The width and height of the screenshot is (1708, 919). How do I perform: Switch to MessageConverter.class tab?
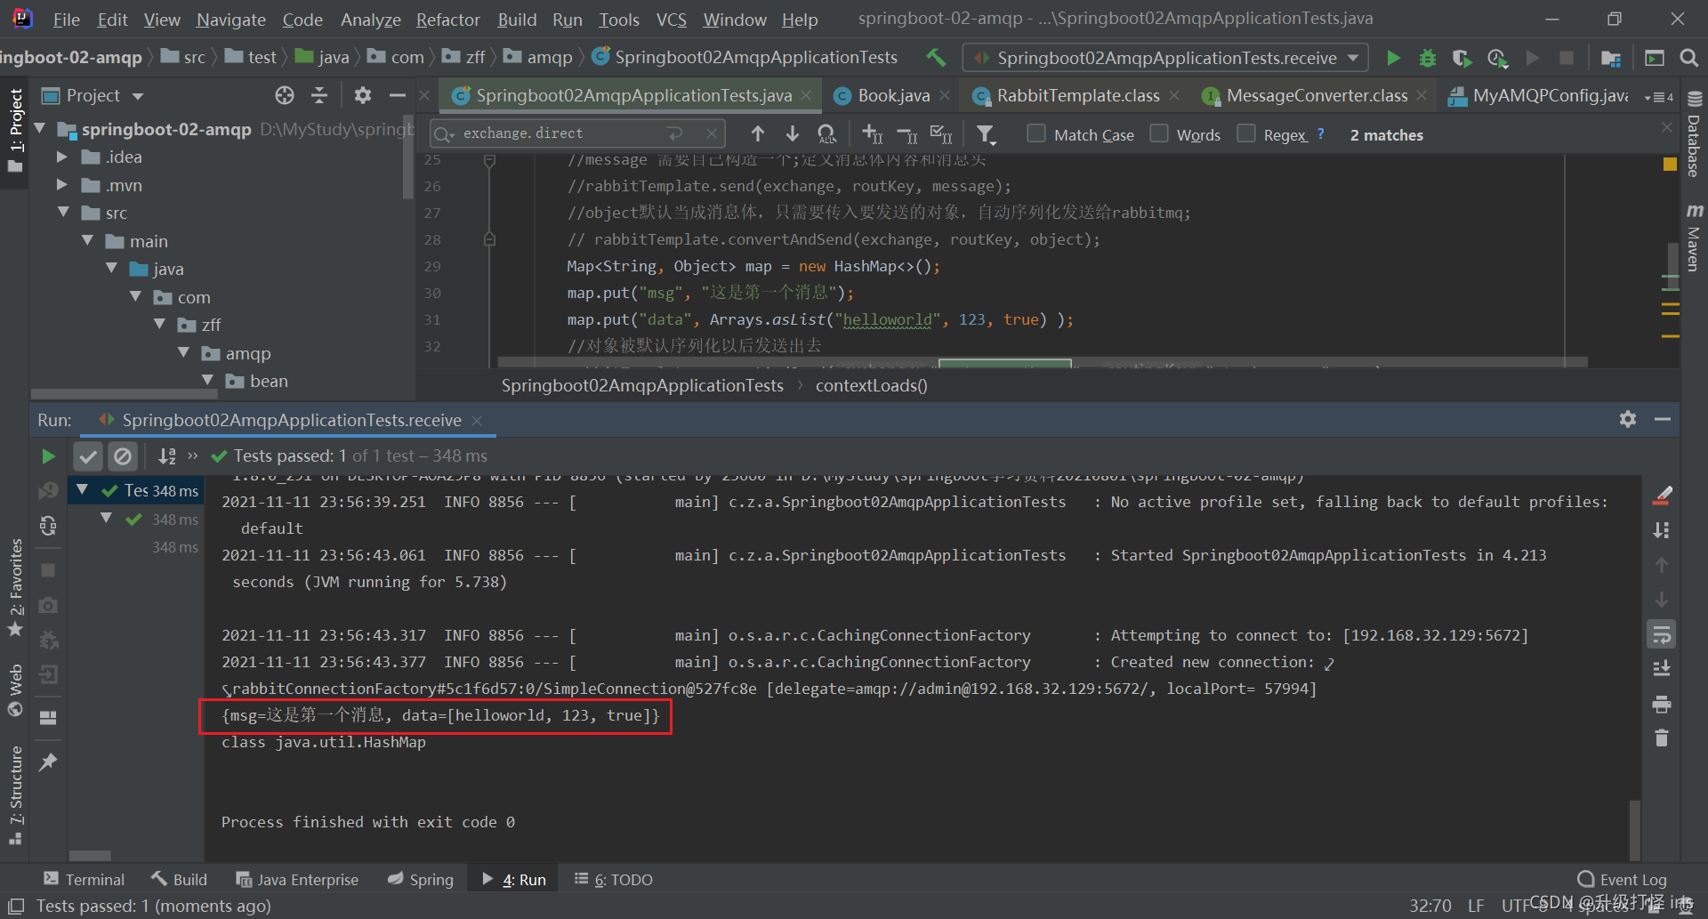[1315, 95]
